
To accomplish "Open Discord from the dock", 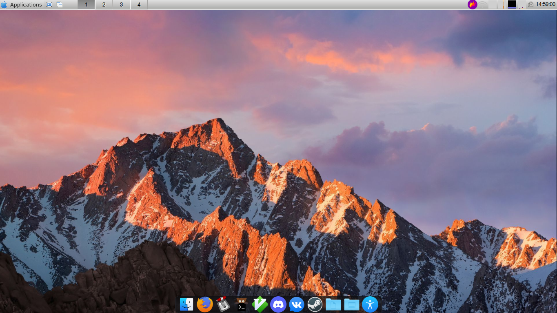I will point(278,304).
